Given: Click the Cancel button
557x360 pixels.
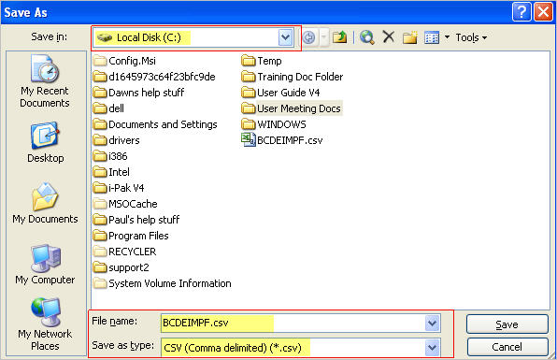Looking at the screenshot, I should pos(507,347).
